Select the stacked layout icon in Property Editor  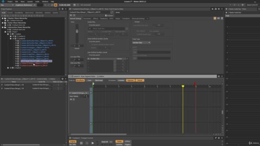click(222, 18)
